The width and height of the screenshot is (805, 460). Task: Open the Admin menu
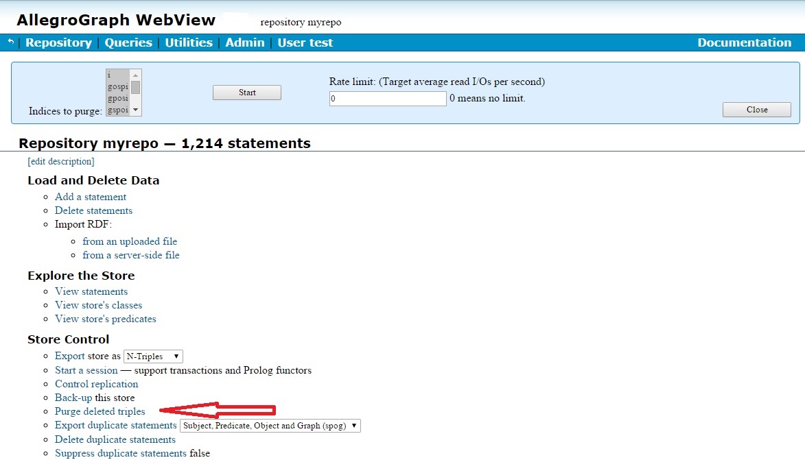[245, 43]
